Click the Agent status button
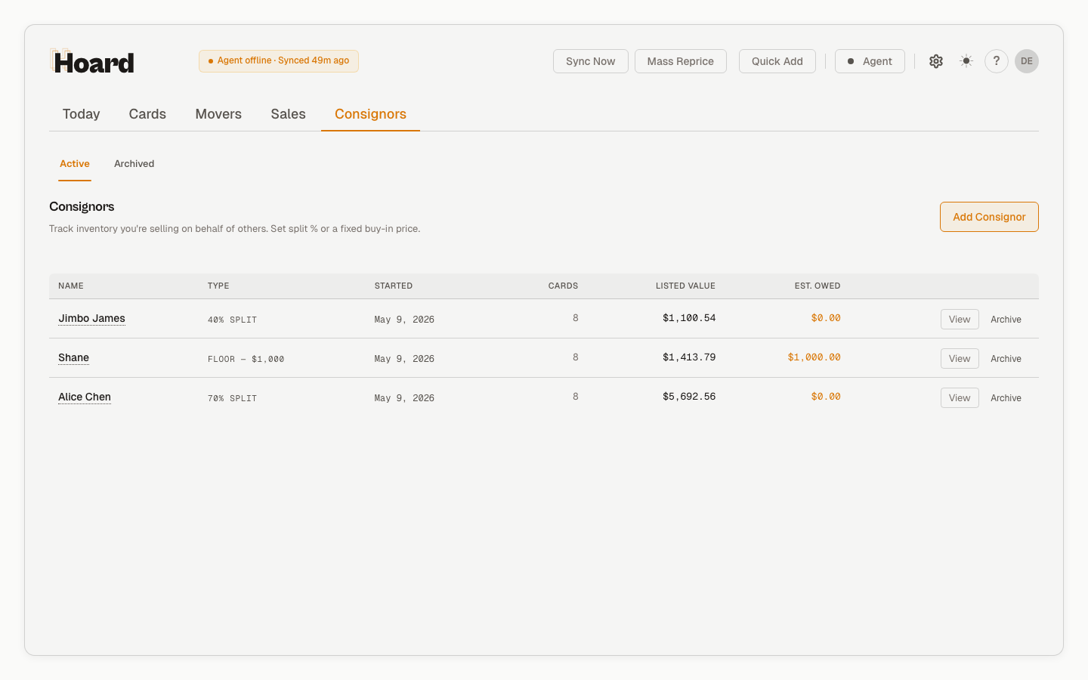The width and height of the screenshot is (1088, 680). (870, 61)
